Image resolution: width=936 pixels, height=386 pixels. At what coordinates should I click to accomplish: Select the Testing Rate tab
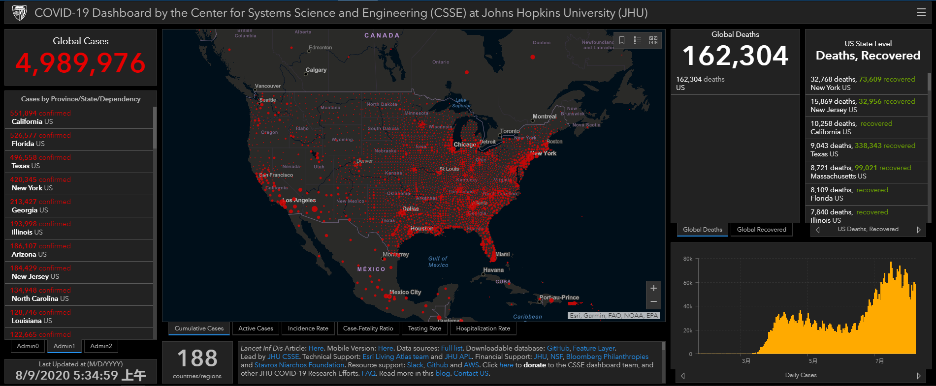tap(424, 328)
